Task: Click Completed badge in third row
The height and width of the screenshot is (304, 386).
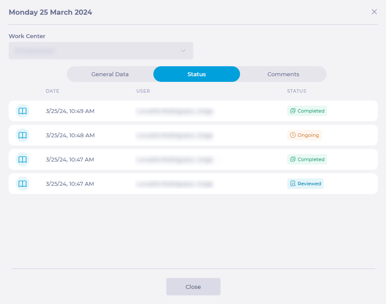Action: [x=307, y=159]
